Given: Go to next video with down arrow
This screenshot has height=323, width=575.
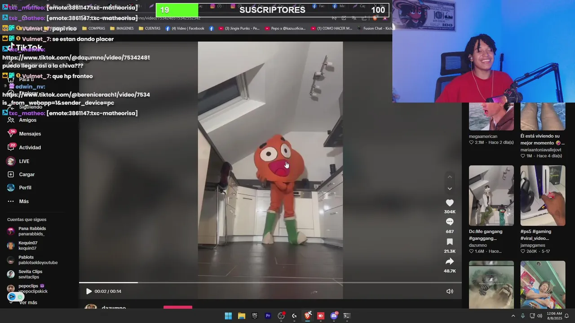Looking at the screenshot, I should coord(450,188).
